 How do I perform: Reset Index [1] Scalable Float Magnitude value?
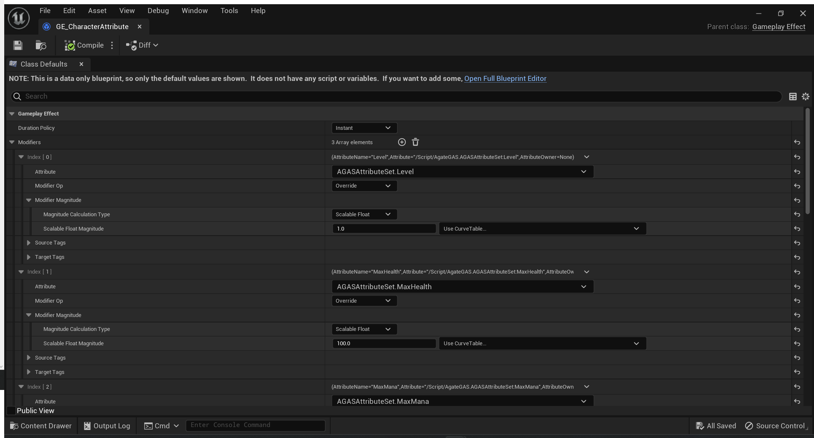point(797,344)
